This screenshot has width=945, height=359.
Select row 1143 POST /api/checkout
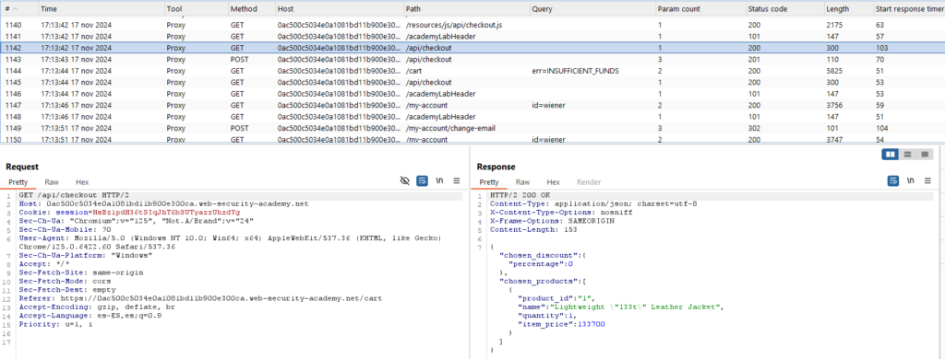point(472,59)
